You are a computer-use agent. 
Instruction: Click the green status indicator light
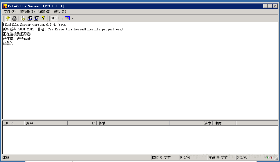[267, 157]
